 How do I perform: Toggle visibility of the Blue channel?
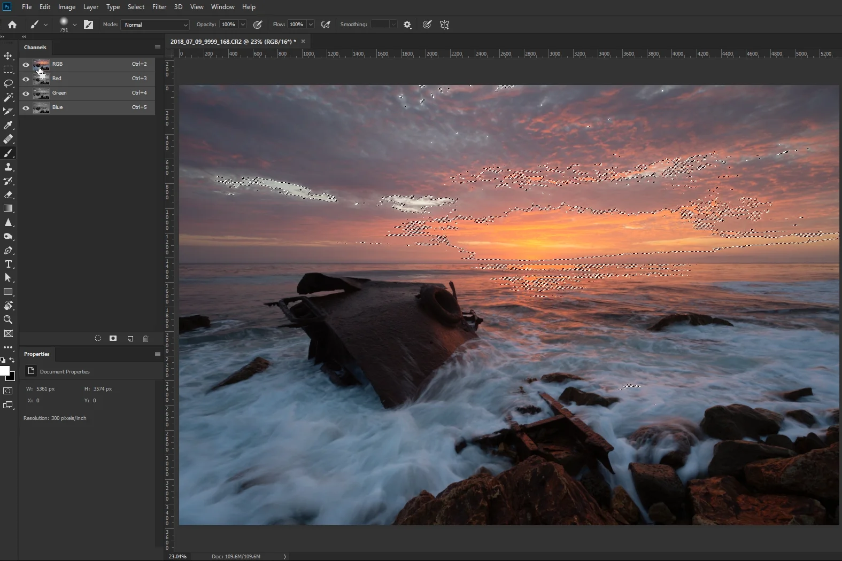point(26,107)
